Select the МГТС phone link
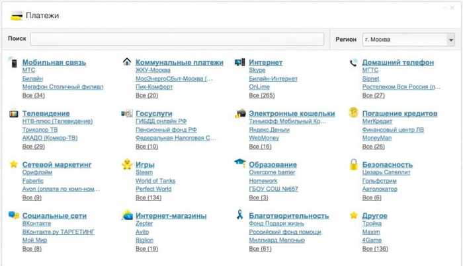This screenshot has height=266, width=463. (x=370, y=70)
